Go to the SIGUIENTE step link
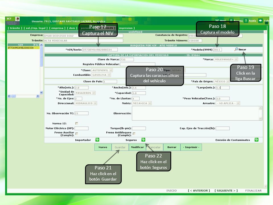Viewport: 273px width, 205px height. click(x=226, y=190)
